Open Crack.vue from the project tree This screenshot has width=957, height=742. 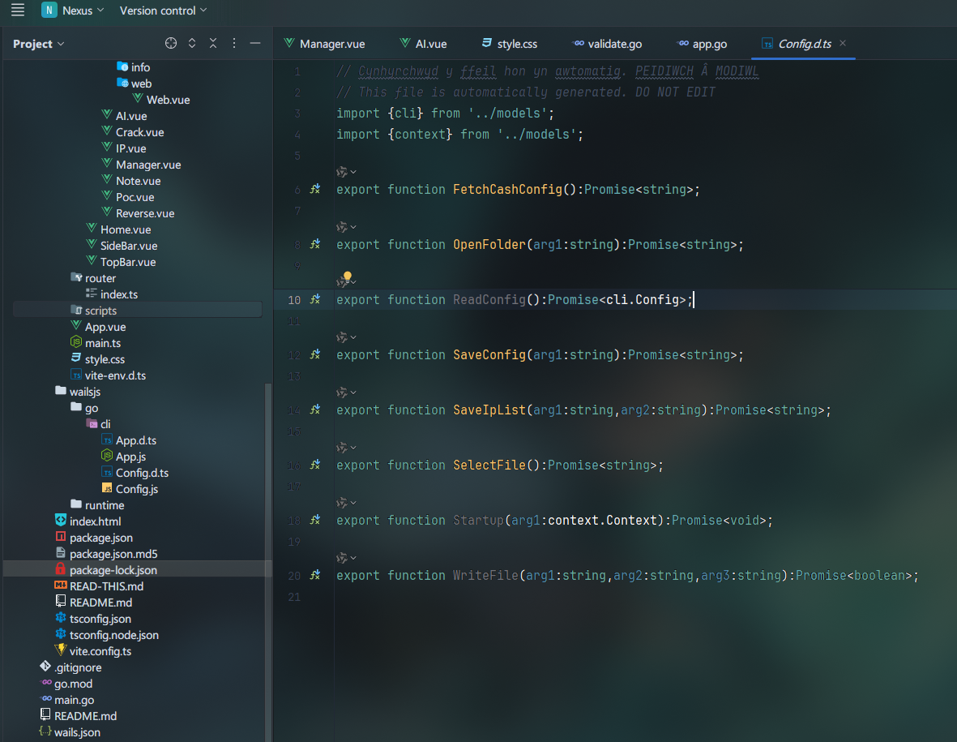[132, 132]
